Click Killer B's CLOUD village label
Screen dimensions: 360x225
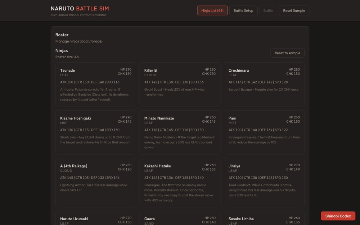tap(150, 75)
